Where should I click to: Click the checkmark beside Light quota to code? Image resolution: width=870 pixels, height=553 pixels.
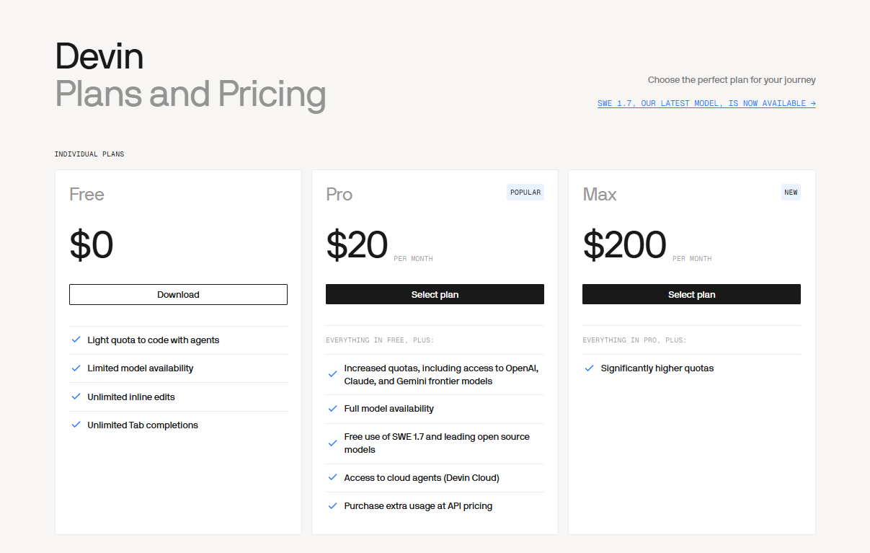point(76,340)
